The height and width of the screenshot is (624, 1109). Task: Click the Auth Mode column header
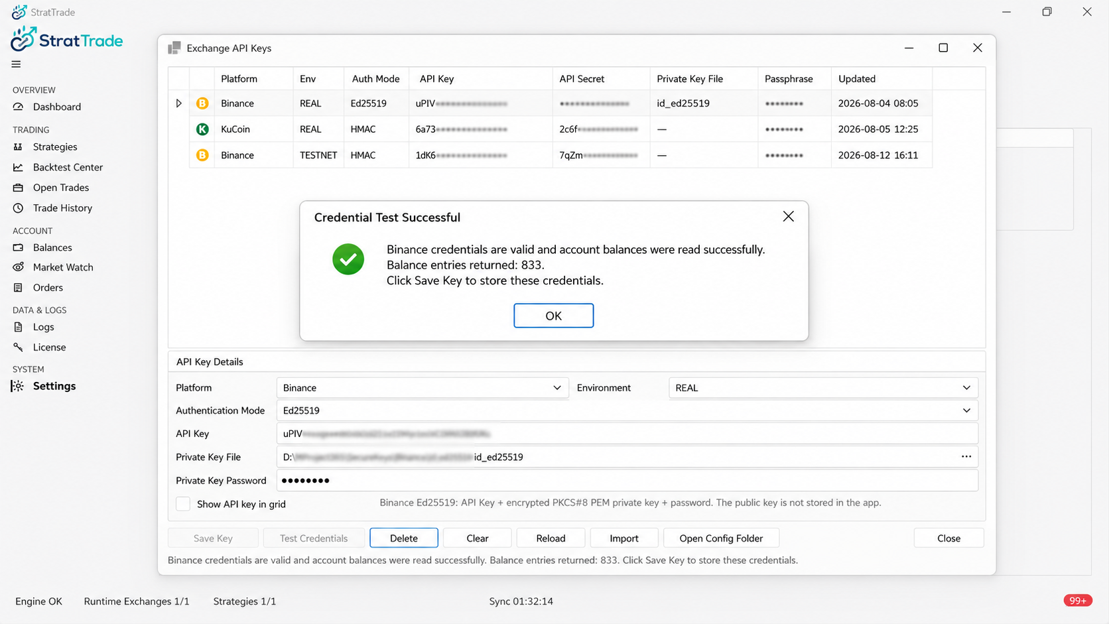pos(376,79)
